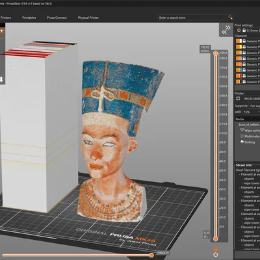Click lock icon on the white filament row
The height and width of the screenshot is (260, 260).
tap(244, 41)
